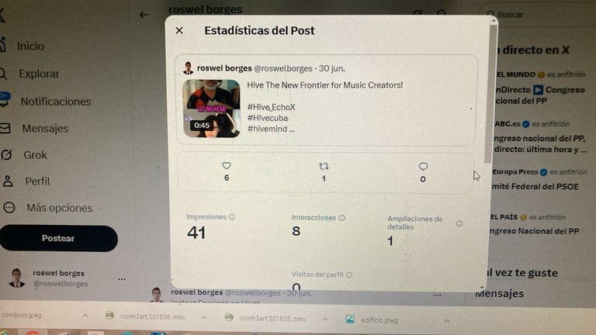
Task: Play the 0:45 video thumbnail
Action: coord(211,109)
